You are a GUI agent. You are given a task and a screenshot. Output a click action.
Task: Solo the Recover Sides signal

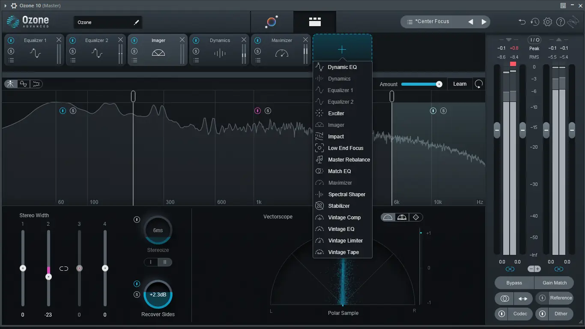point(137,294)
